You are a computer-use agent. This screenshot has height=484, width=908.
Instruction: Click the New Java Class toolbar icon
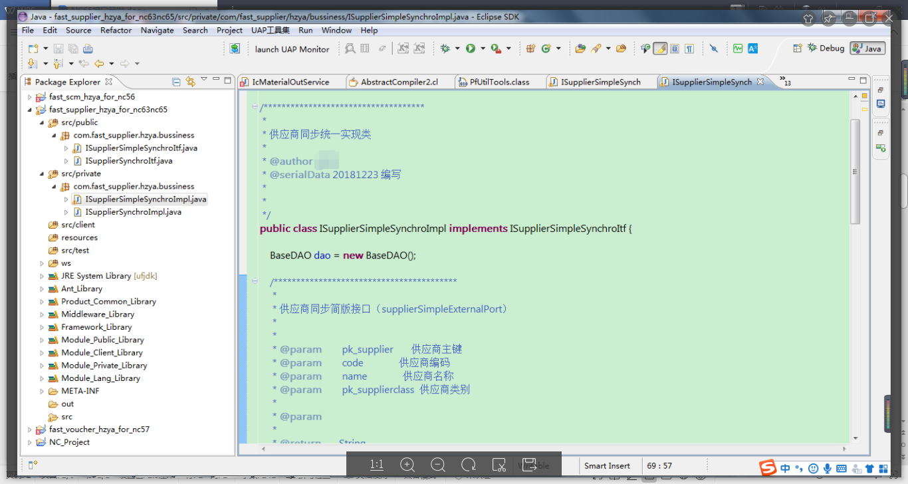tap(546, 49)
